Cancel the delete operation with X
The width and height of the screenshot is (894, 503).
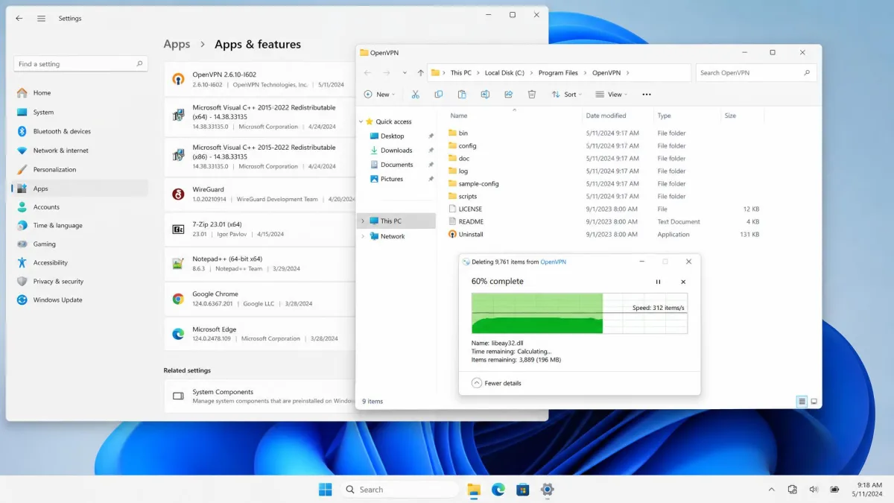pos(683,282)
